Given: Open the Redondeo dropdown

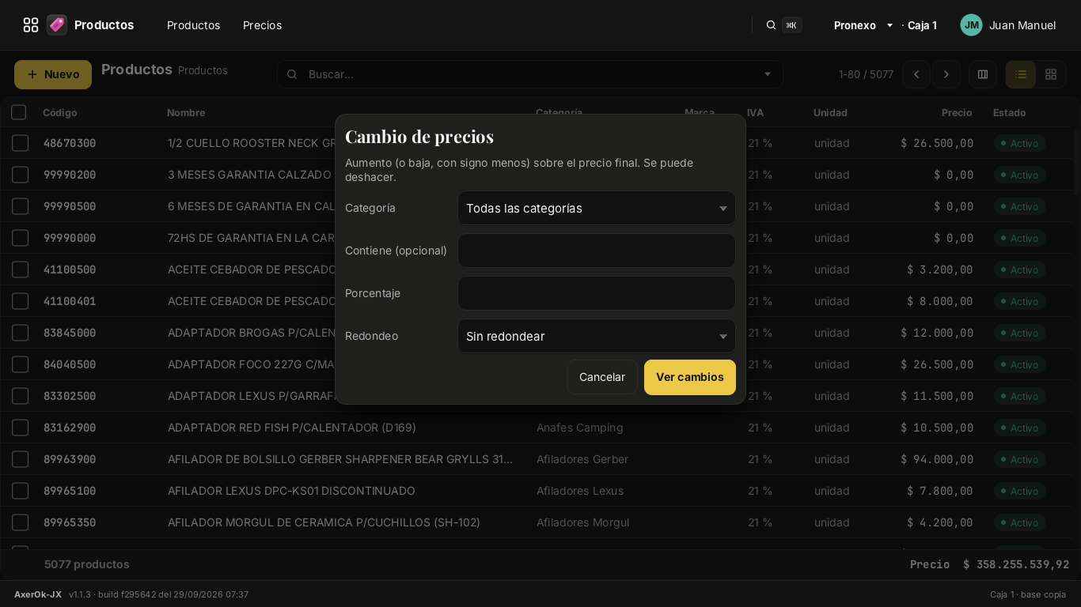Looking at the screenshot, I should (597, 336).
